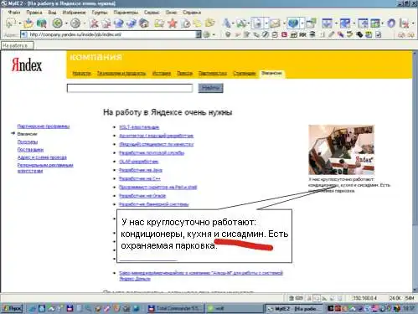Open the globe Home icon in toolbar
418x314 pixels.
(x=144, y=23)
